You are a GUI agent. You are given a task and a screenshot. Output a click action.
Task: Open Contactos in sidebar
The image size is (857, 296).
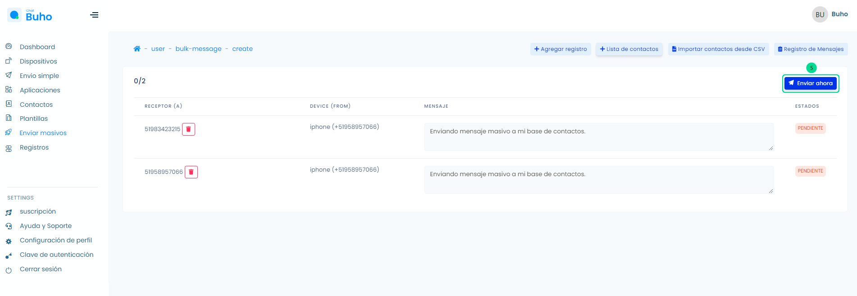coord(36,105)
